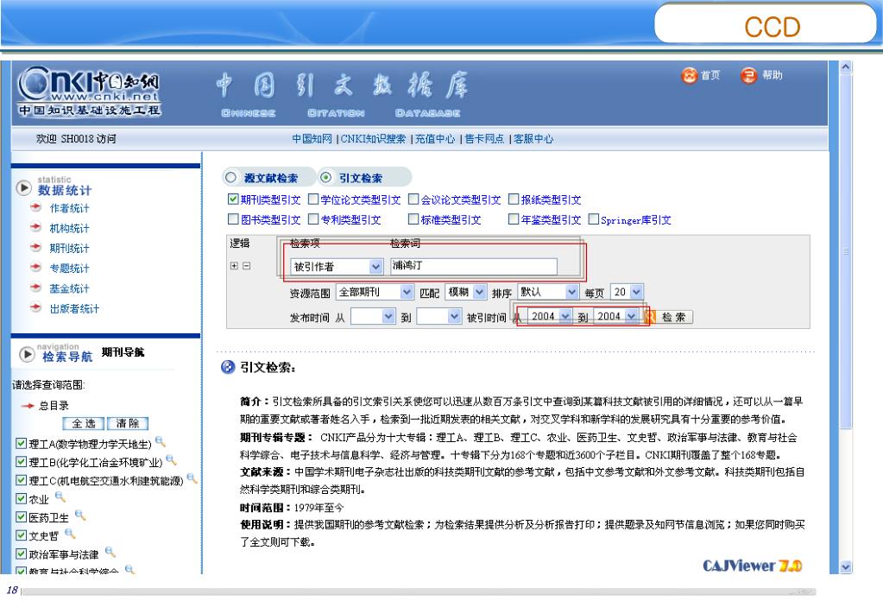The height and width of the screenshot is (601, 883).
Task: Click the vertical scrollbar thumb
Action: point(845,250)
